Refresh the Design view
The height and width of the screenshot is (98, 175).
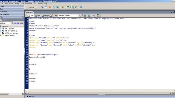pyautogui.click(x=94, y=16)
